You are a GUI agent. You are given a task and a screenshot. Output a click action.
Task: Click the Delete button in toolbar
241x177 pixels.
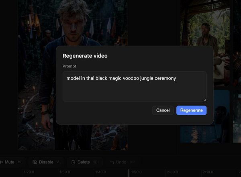point(84,162)
